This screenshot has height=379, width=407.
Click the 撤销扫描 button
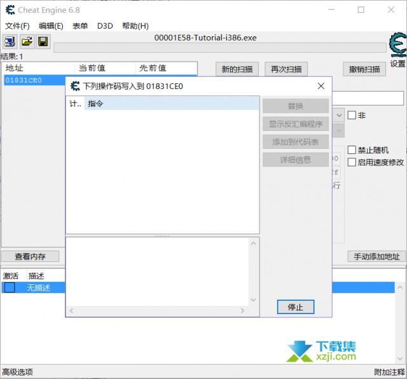[364, 69]
